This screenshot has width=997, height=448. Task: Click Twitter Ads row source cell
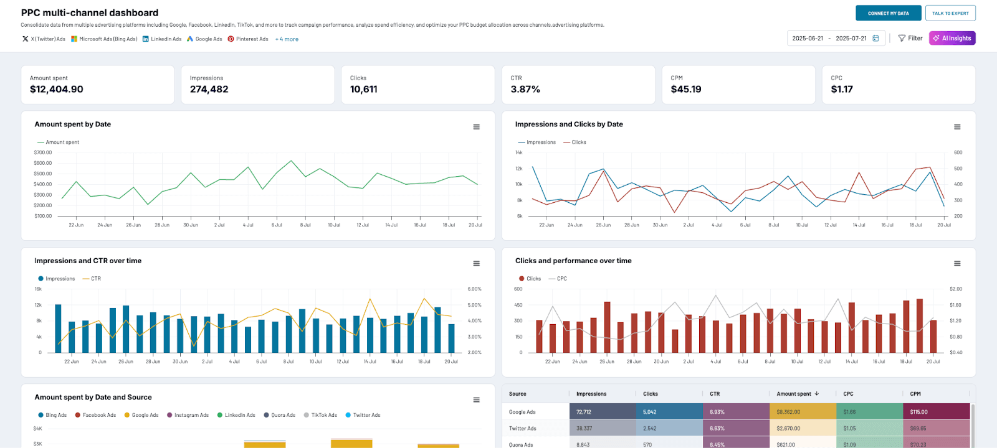(x=536, y=428)
